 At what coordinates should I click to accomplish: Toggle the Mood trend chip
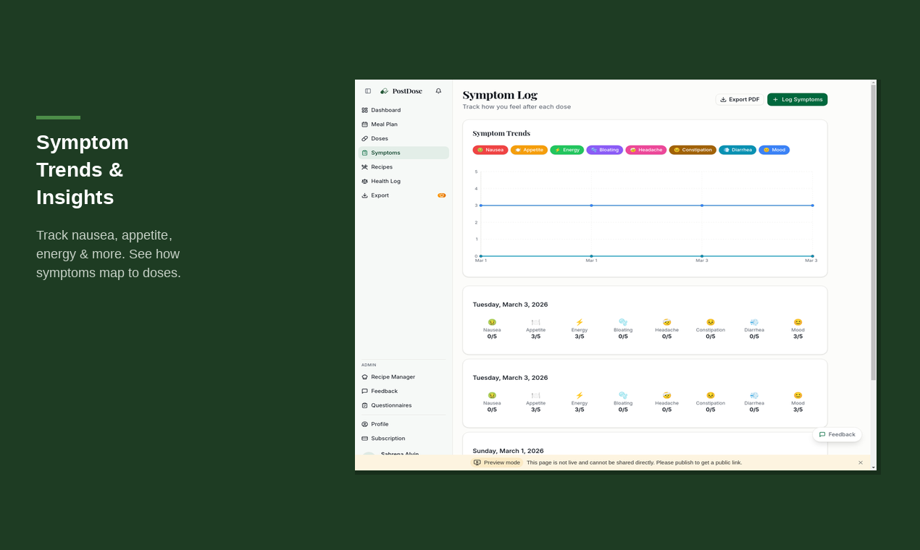pos(774,150)
